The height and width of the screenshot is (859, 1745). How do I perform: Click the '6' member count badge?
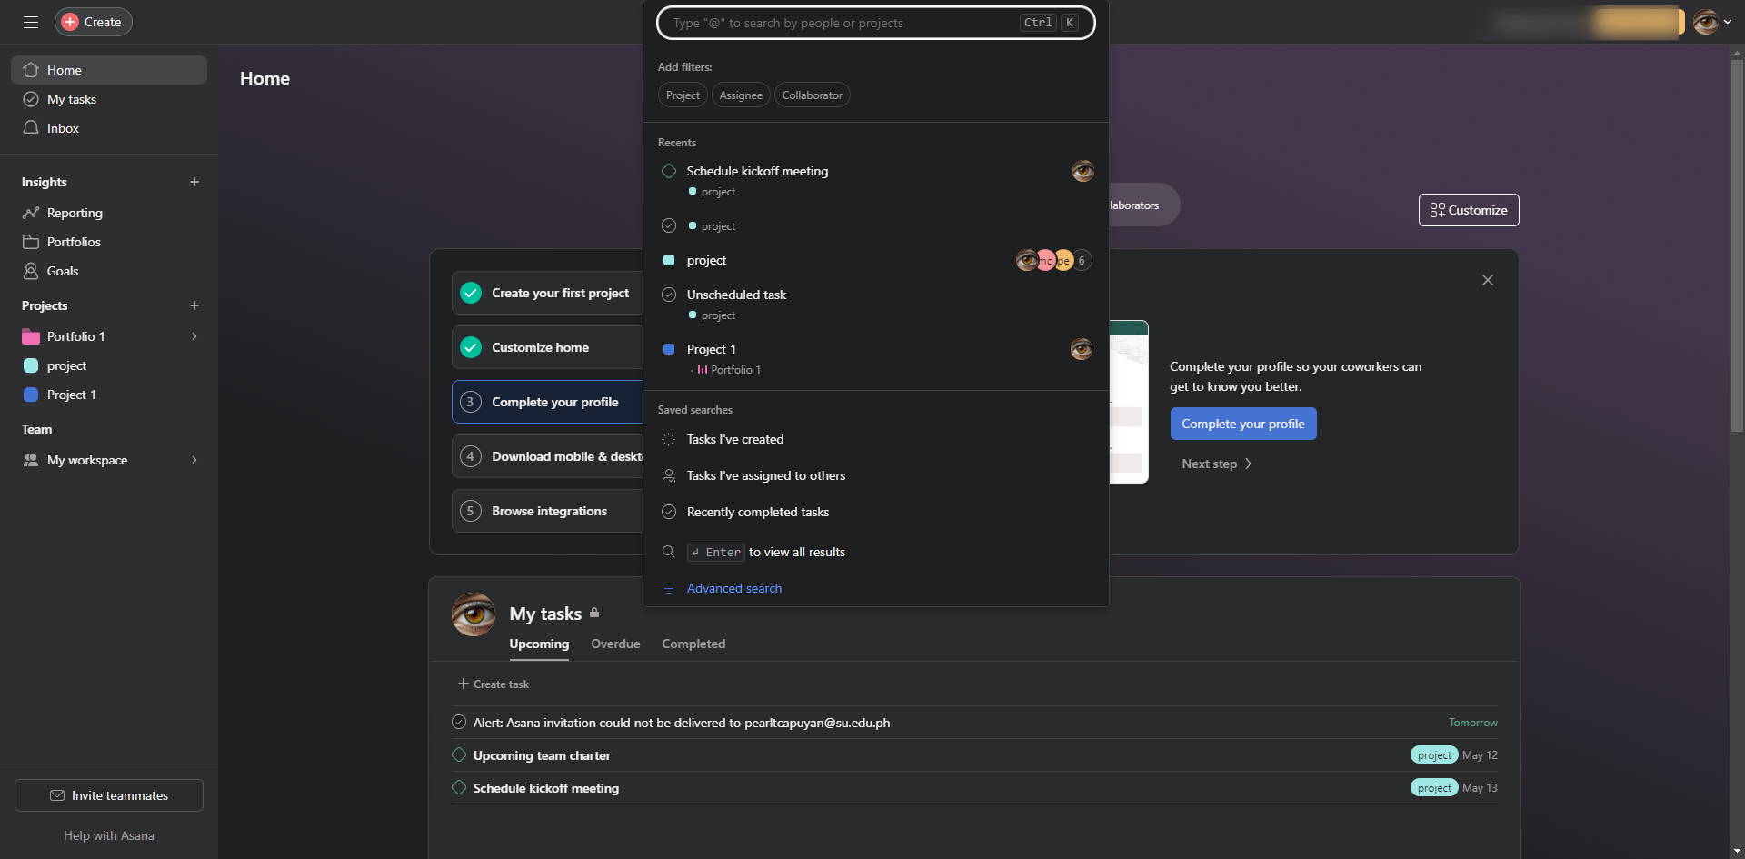coord(1082,260)
